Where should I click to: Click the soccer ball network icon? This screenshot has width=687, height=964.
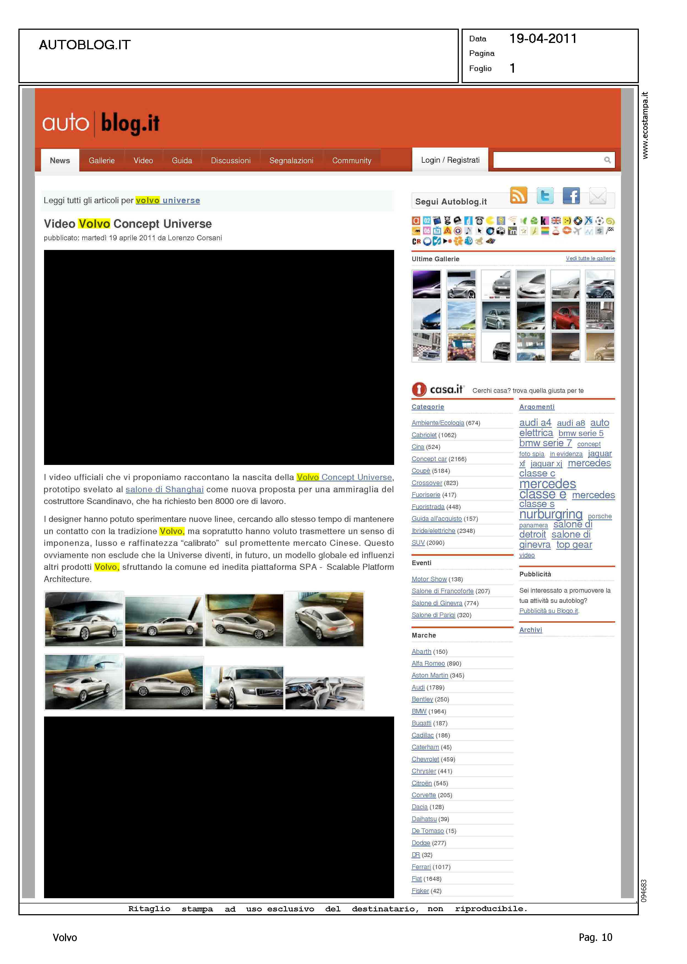599,220
